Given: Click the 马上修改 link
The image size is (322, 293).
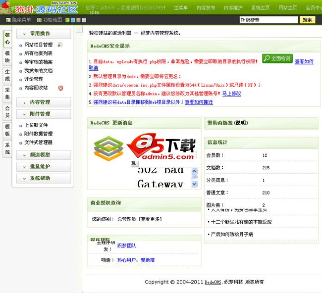Looking at the screenshot, I should (x=232, y=94).
